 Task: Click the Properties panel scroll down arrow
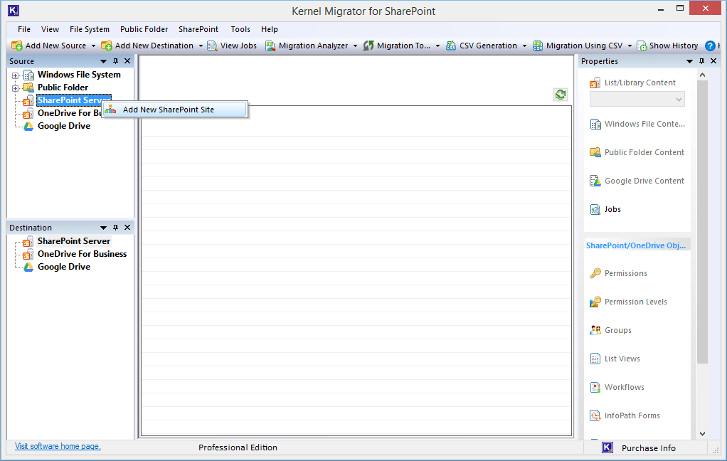click(702, 434)
